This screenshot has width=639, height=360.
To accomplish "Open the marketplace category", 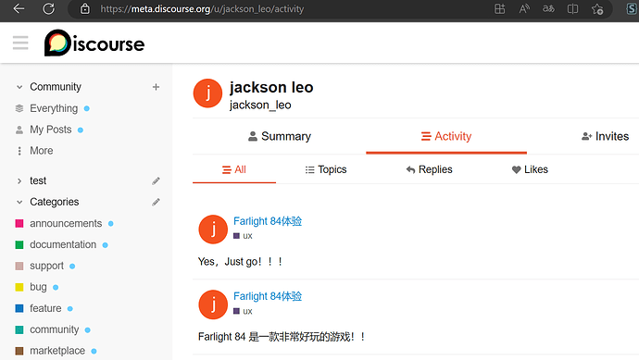I will point(57,351).
